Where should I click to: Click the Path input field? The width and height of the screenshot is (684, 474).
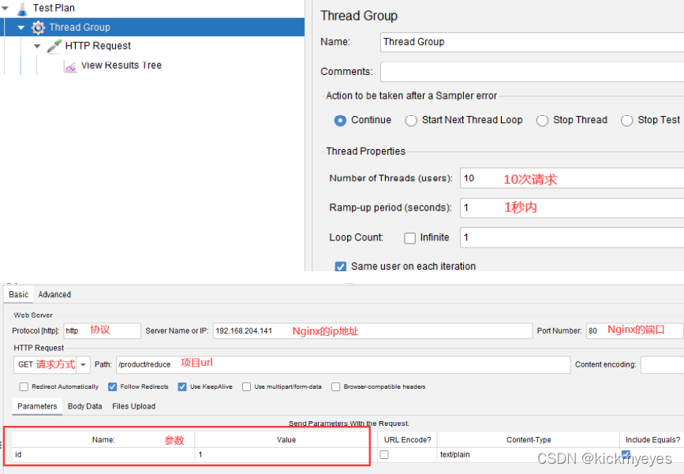click(343, 364)
